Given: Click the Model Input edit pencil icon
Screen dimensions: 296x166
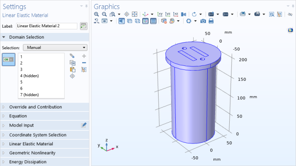Looking at the screenshot, I should pyautogui.click(x=84, y=125).
